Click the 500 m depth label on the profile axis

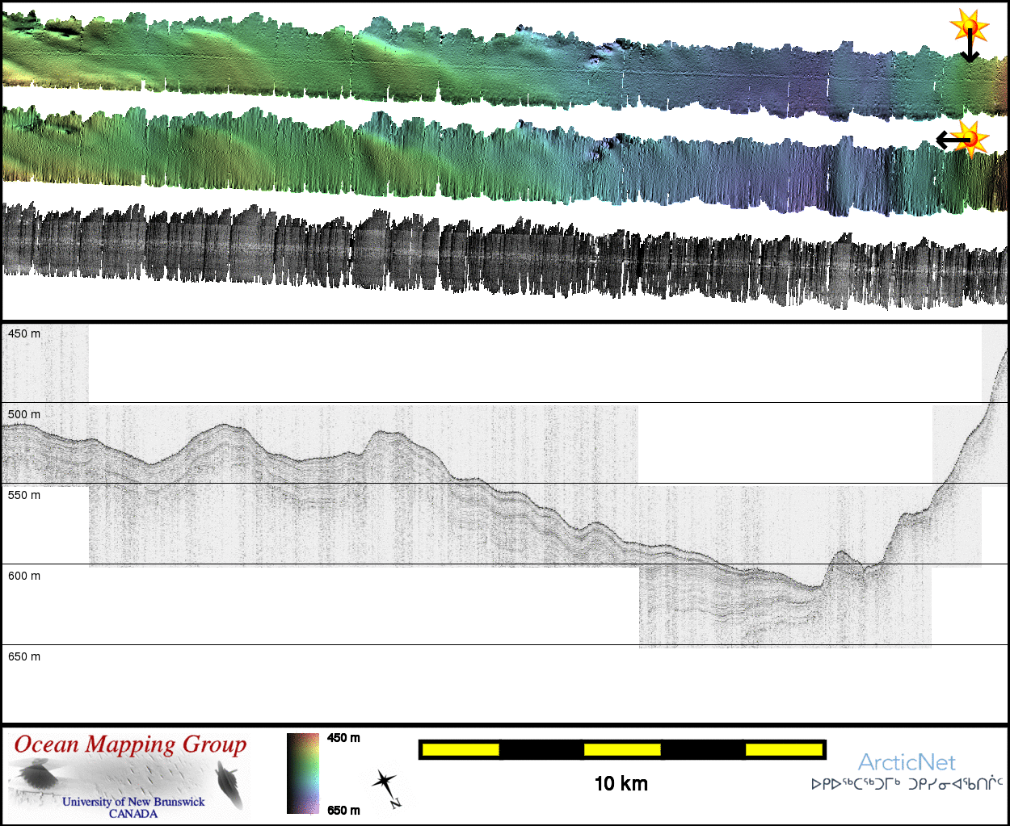click(x=24, y=414)
